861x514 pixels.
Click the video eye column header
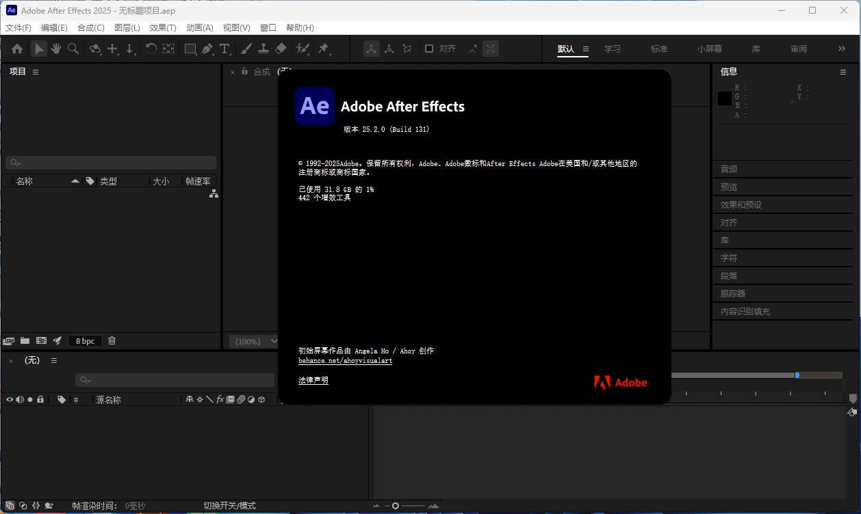click(10, 399)
